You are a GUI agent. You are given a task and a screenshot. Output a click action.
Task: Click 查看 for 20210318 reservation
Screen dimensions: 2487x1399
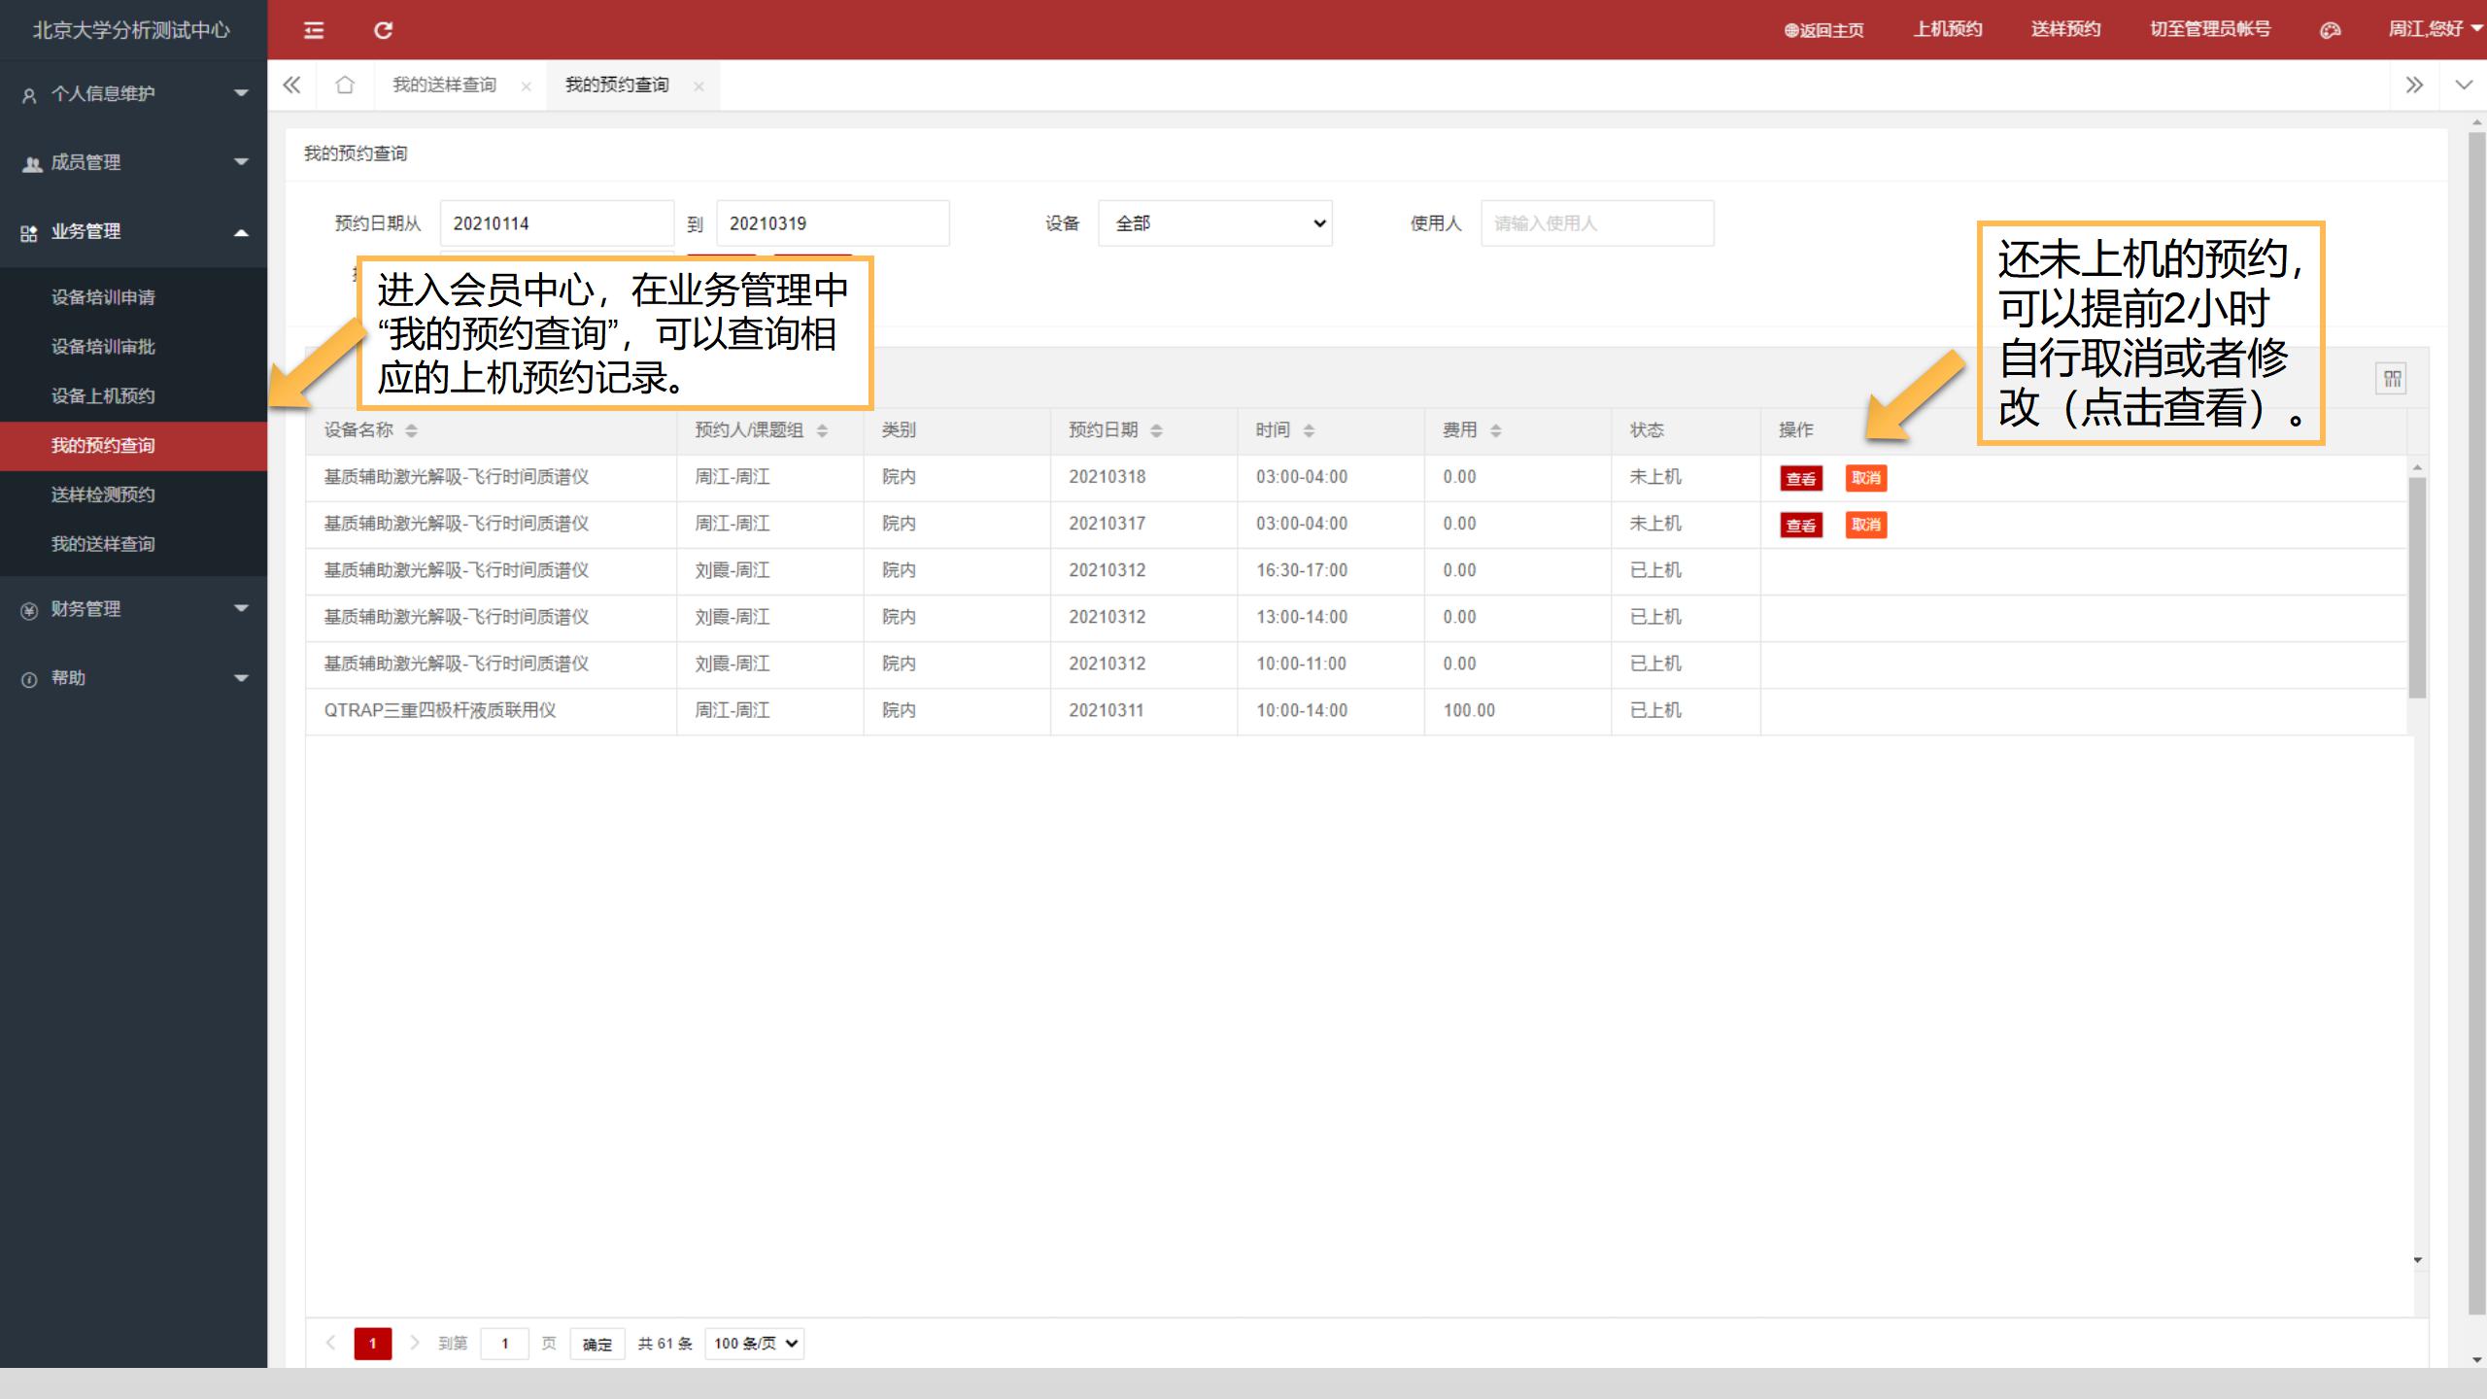pos(1800,478)
